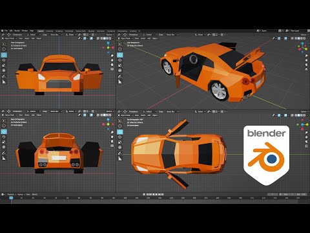This screenshot has width=310, height=233.
Task: Open shading options arrow in Front Orthographic viewport
Action: click(x=113, y=38)
